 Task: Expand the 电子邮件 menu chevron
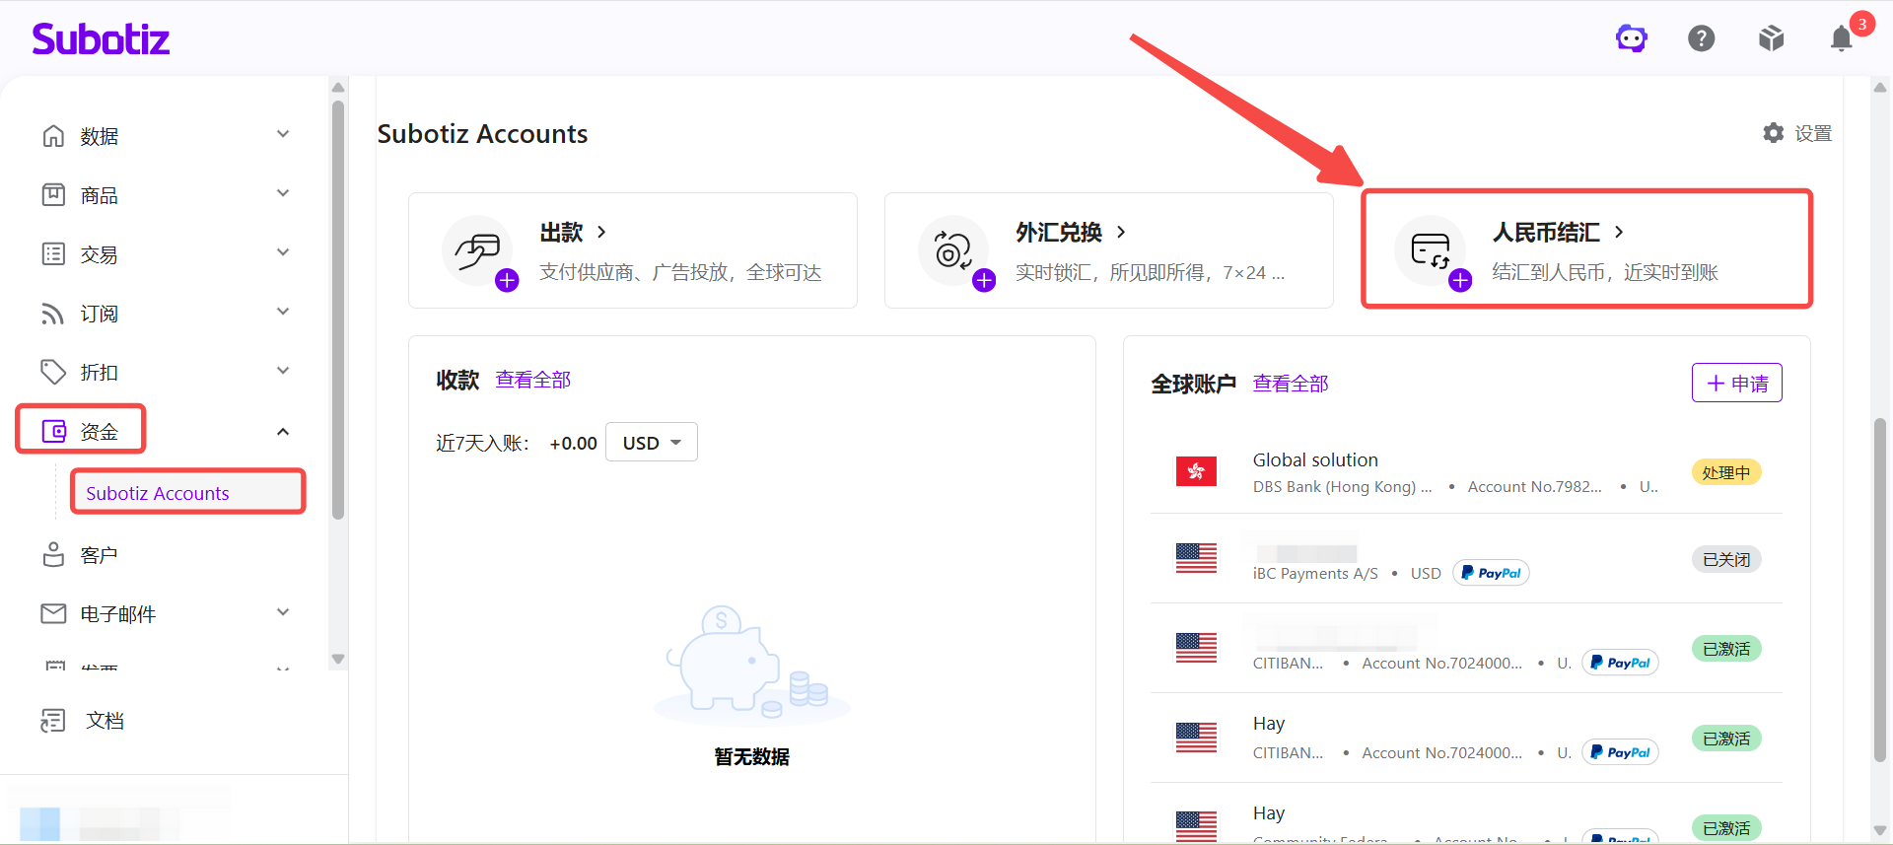283,612
